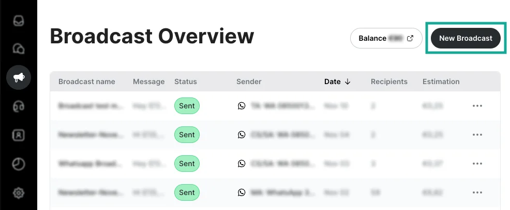This screenshot has width=510, height=210.
Task: Open the inbox icon in sidebar
Action: click(x=19, y=22)
